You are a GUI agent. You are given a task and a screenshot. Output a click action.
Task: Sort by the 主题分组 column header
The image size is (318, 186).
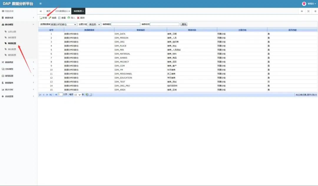pos(242,30)
